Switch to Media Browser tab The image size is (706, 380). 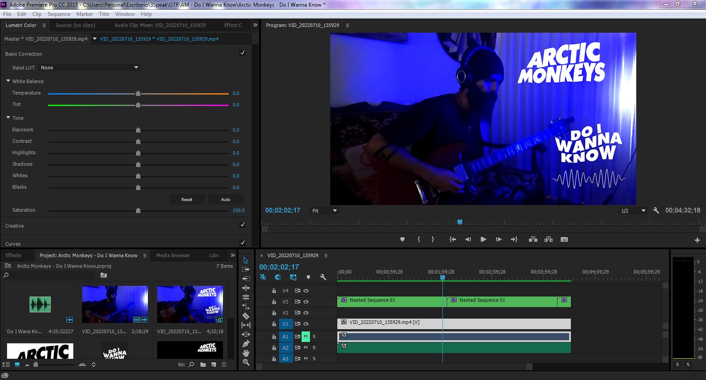[x=173, y=255]
